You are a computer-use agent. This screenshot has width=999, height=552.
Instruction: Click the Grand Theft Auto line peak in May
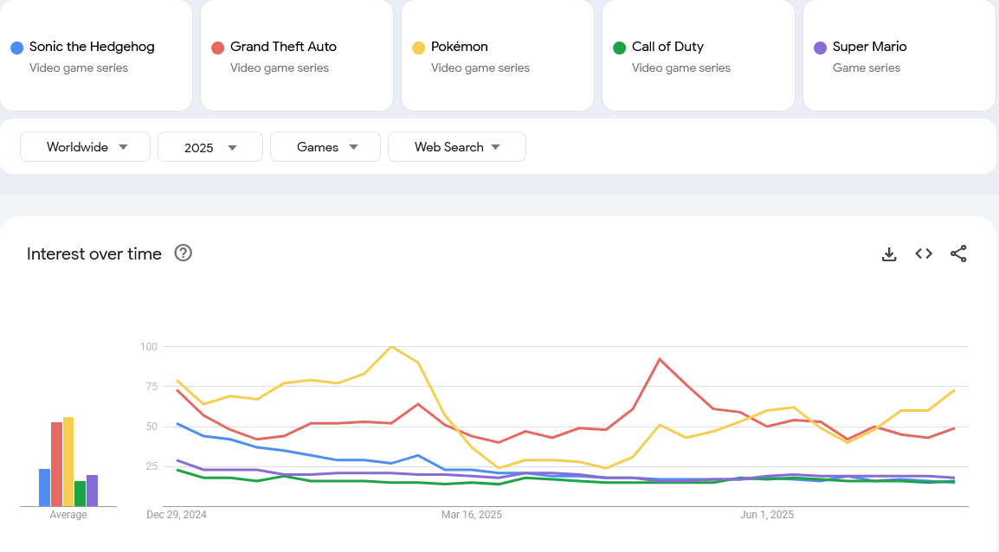pyautogui.click(x=660, y=360)
